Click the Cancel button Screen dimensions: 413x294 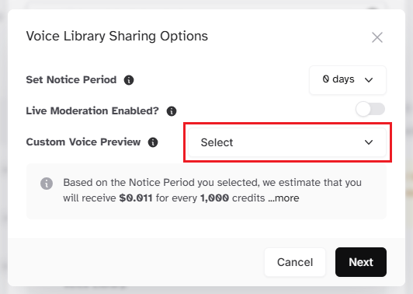295,262
